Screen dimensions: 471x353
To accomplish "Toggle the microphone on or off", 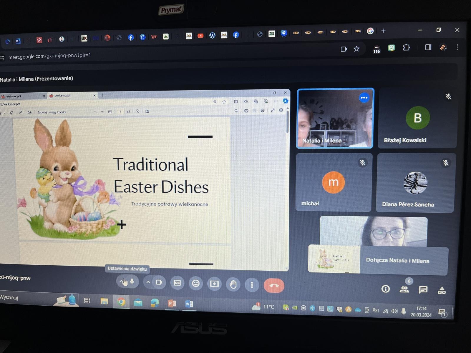I will [132, 282].
